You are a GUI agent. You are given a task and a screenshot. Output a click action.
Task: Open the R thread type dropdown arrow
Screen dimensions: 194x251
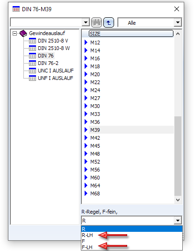[x=178, y=221]
